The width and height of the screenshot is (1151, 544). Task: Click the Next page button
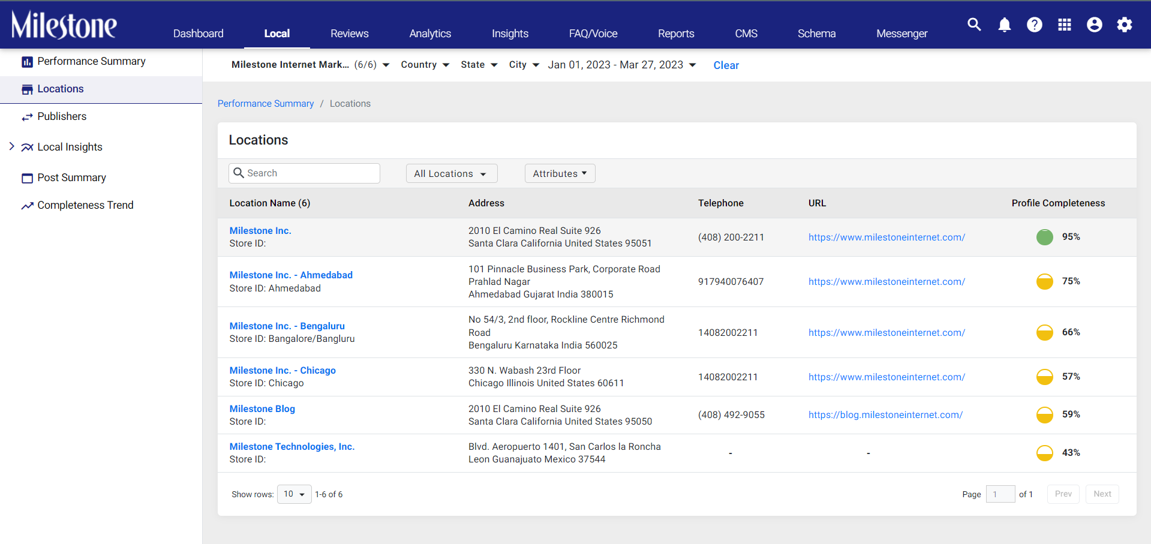(1102, 494)
